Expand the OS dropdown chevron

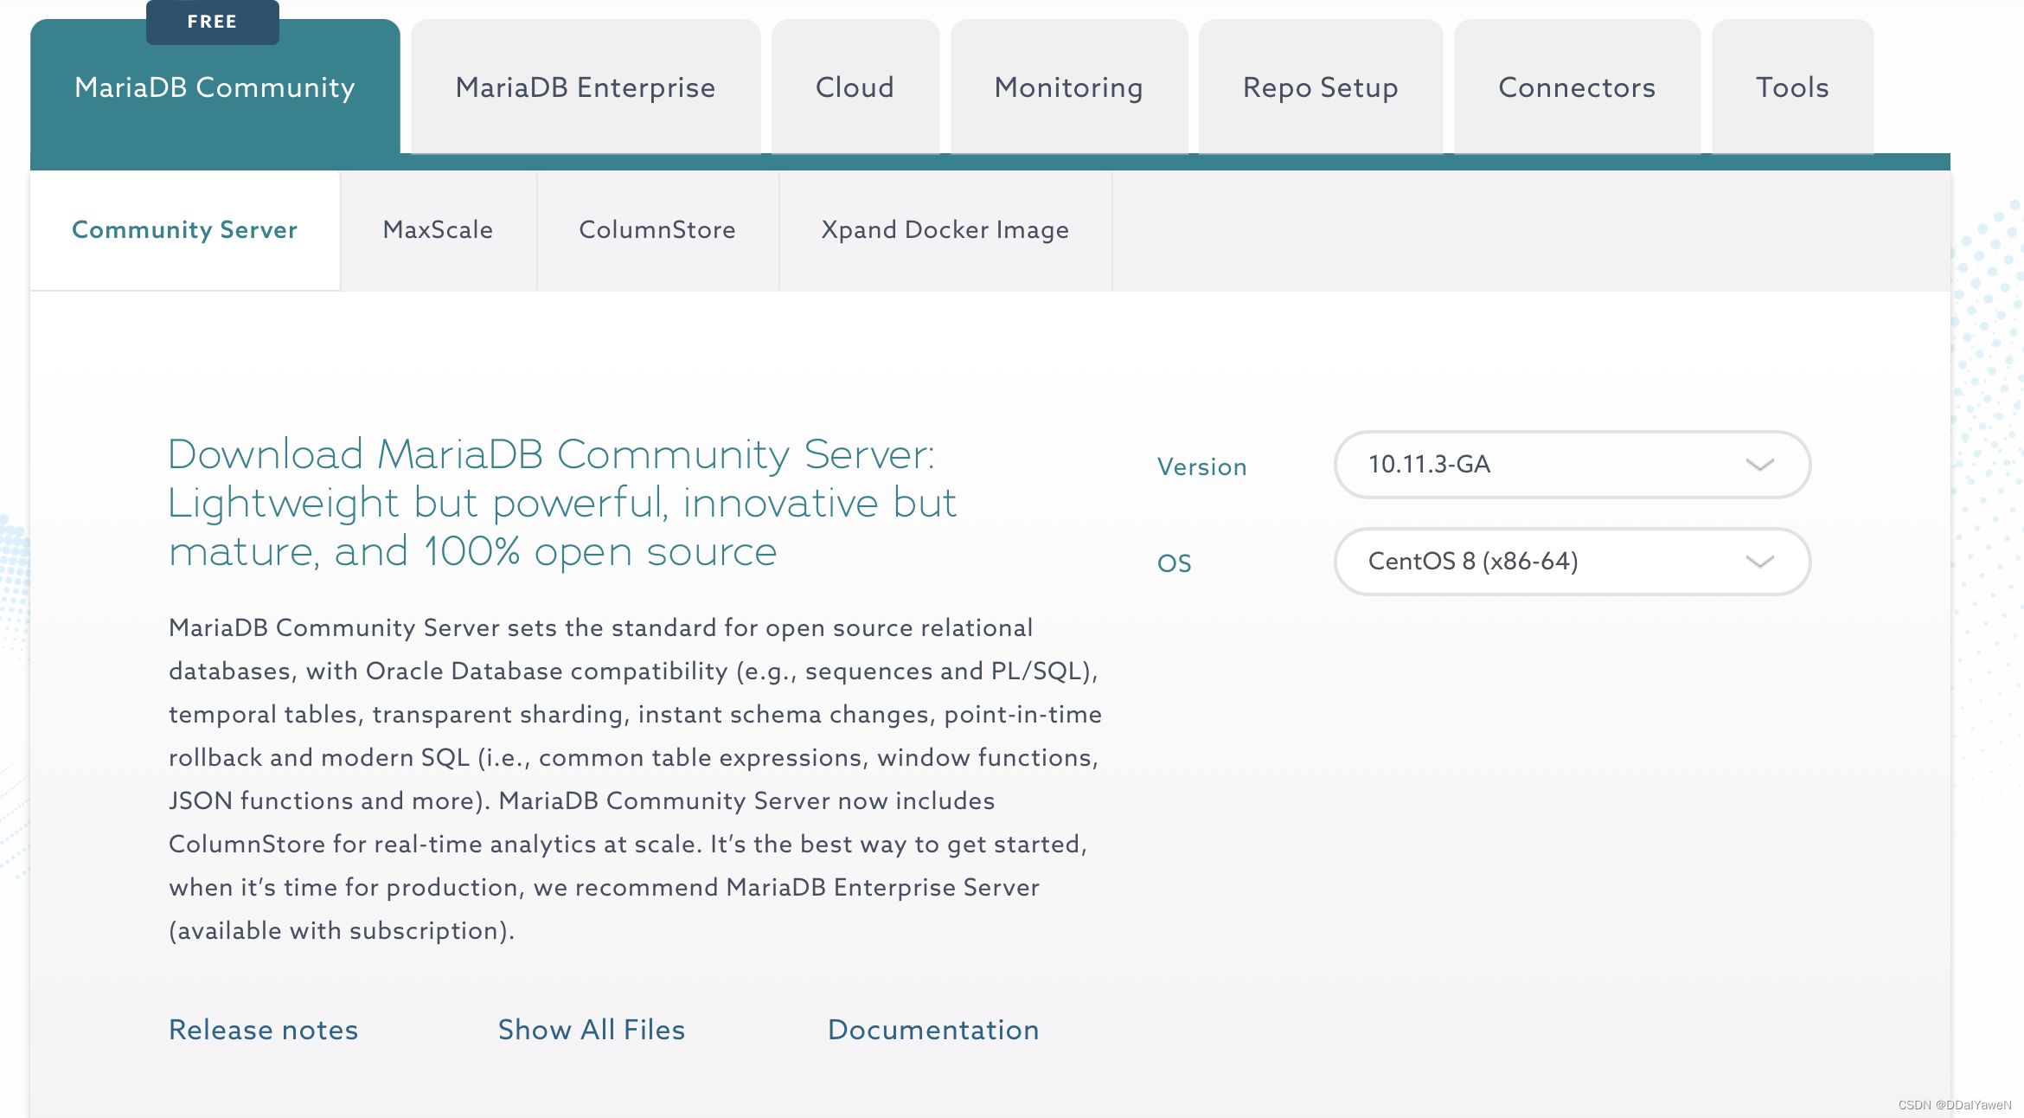point(1759,562)
